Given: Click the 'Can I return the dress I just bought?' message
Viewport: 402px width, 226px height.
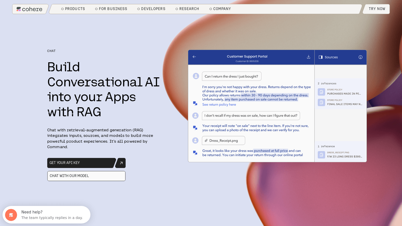Looking at the screenshot, I should click(x=231, y=76).
